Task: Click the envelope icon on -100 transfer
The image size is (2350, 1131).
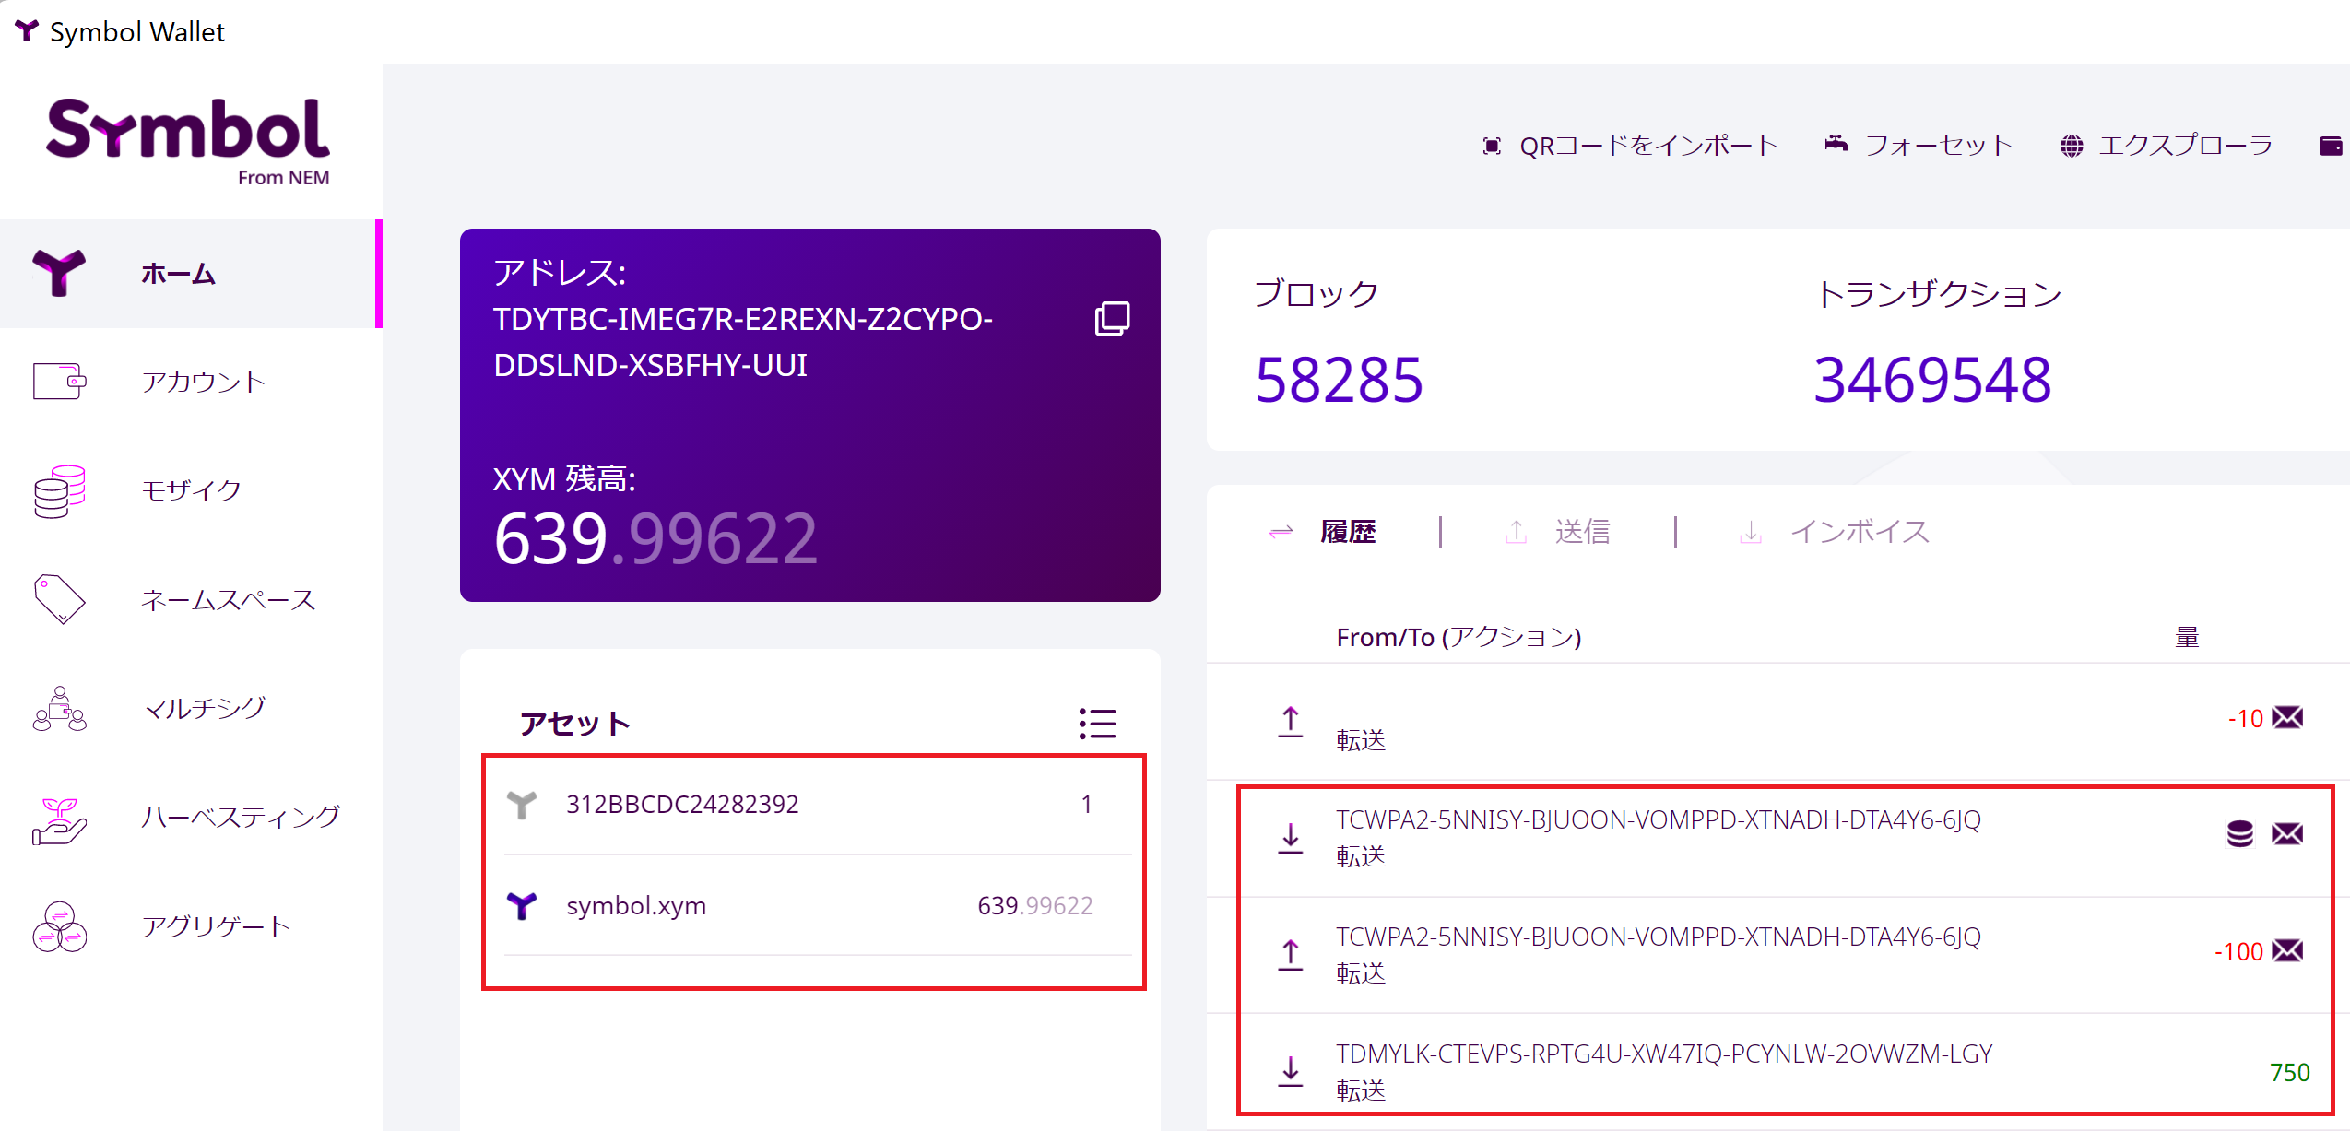Action: pyautogui.click(x=2287, y=950)
